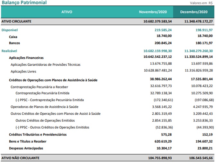
Task: Click the 'Balanço Patrimonial' title
Action: [x=24, y=3]
